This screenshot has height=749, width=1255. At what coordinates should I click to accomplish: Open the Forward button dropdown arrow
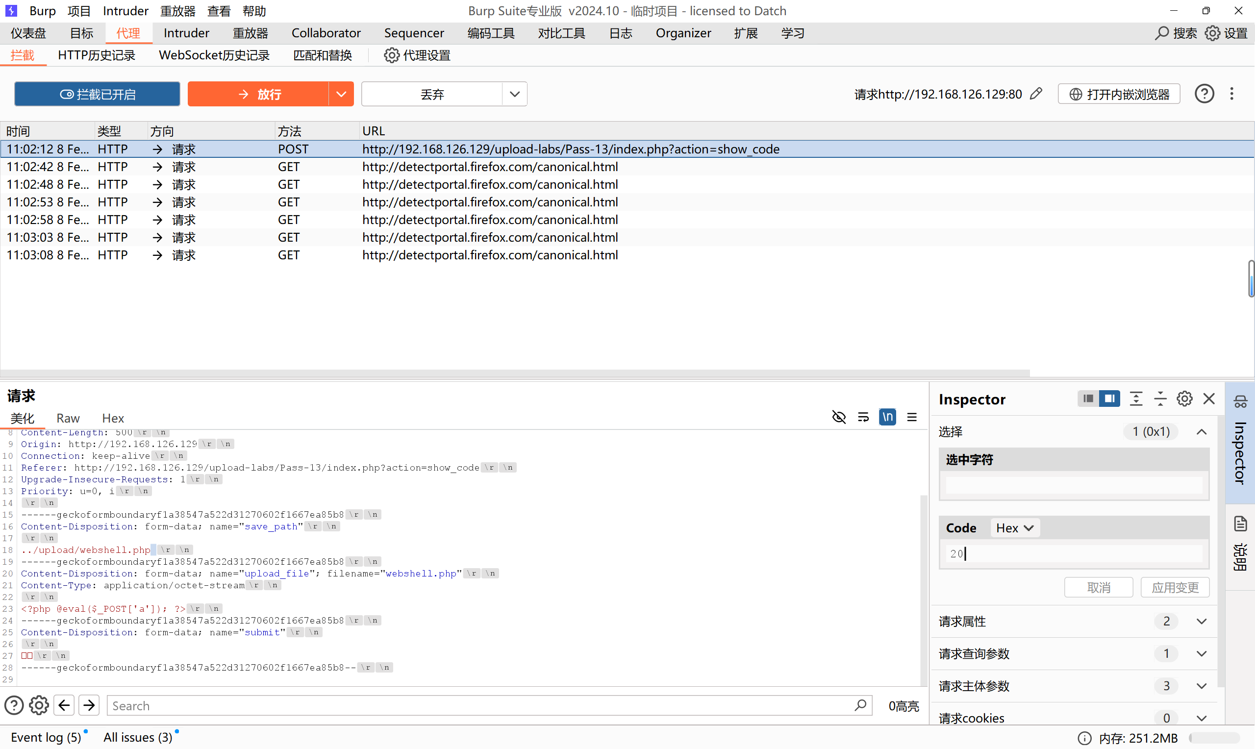341,95
